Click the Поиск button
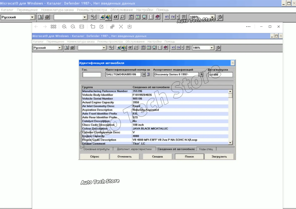 [x=189, y=157]
